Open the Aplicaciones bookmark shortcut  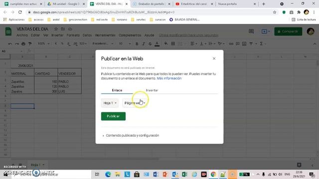[x=14, y=19]
